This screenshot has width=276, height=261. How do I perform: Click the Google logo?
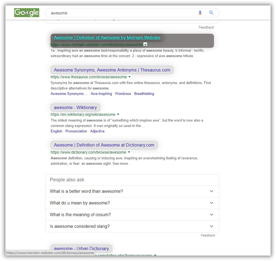27,13
